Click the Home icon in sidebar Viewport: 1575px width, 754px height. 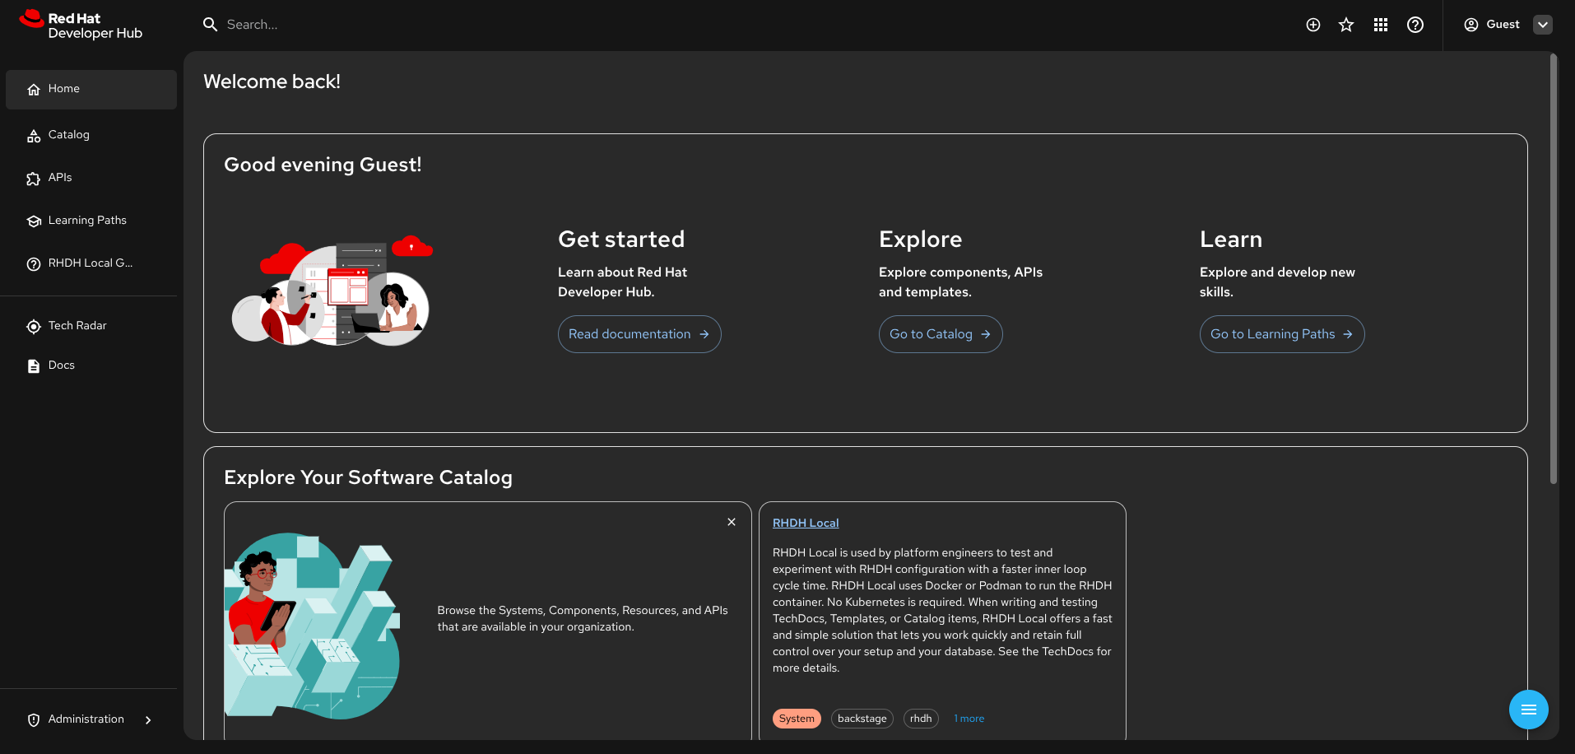34,90
